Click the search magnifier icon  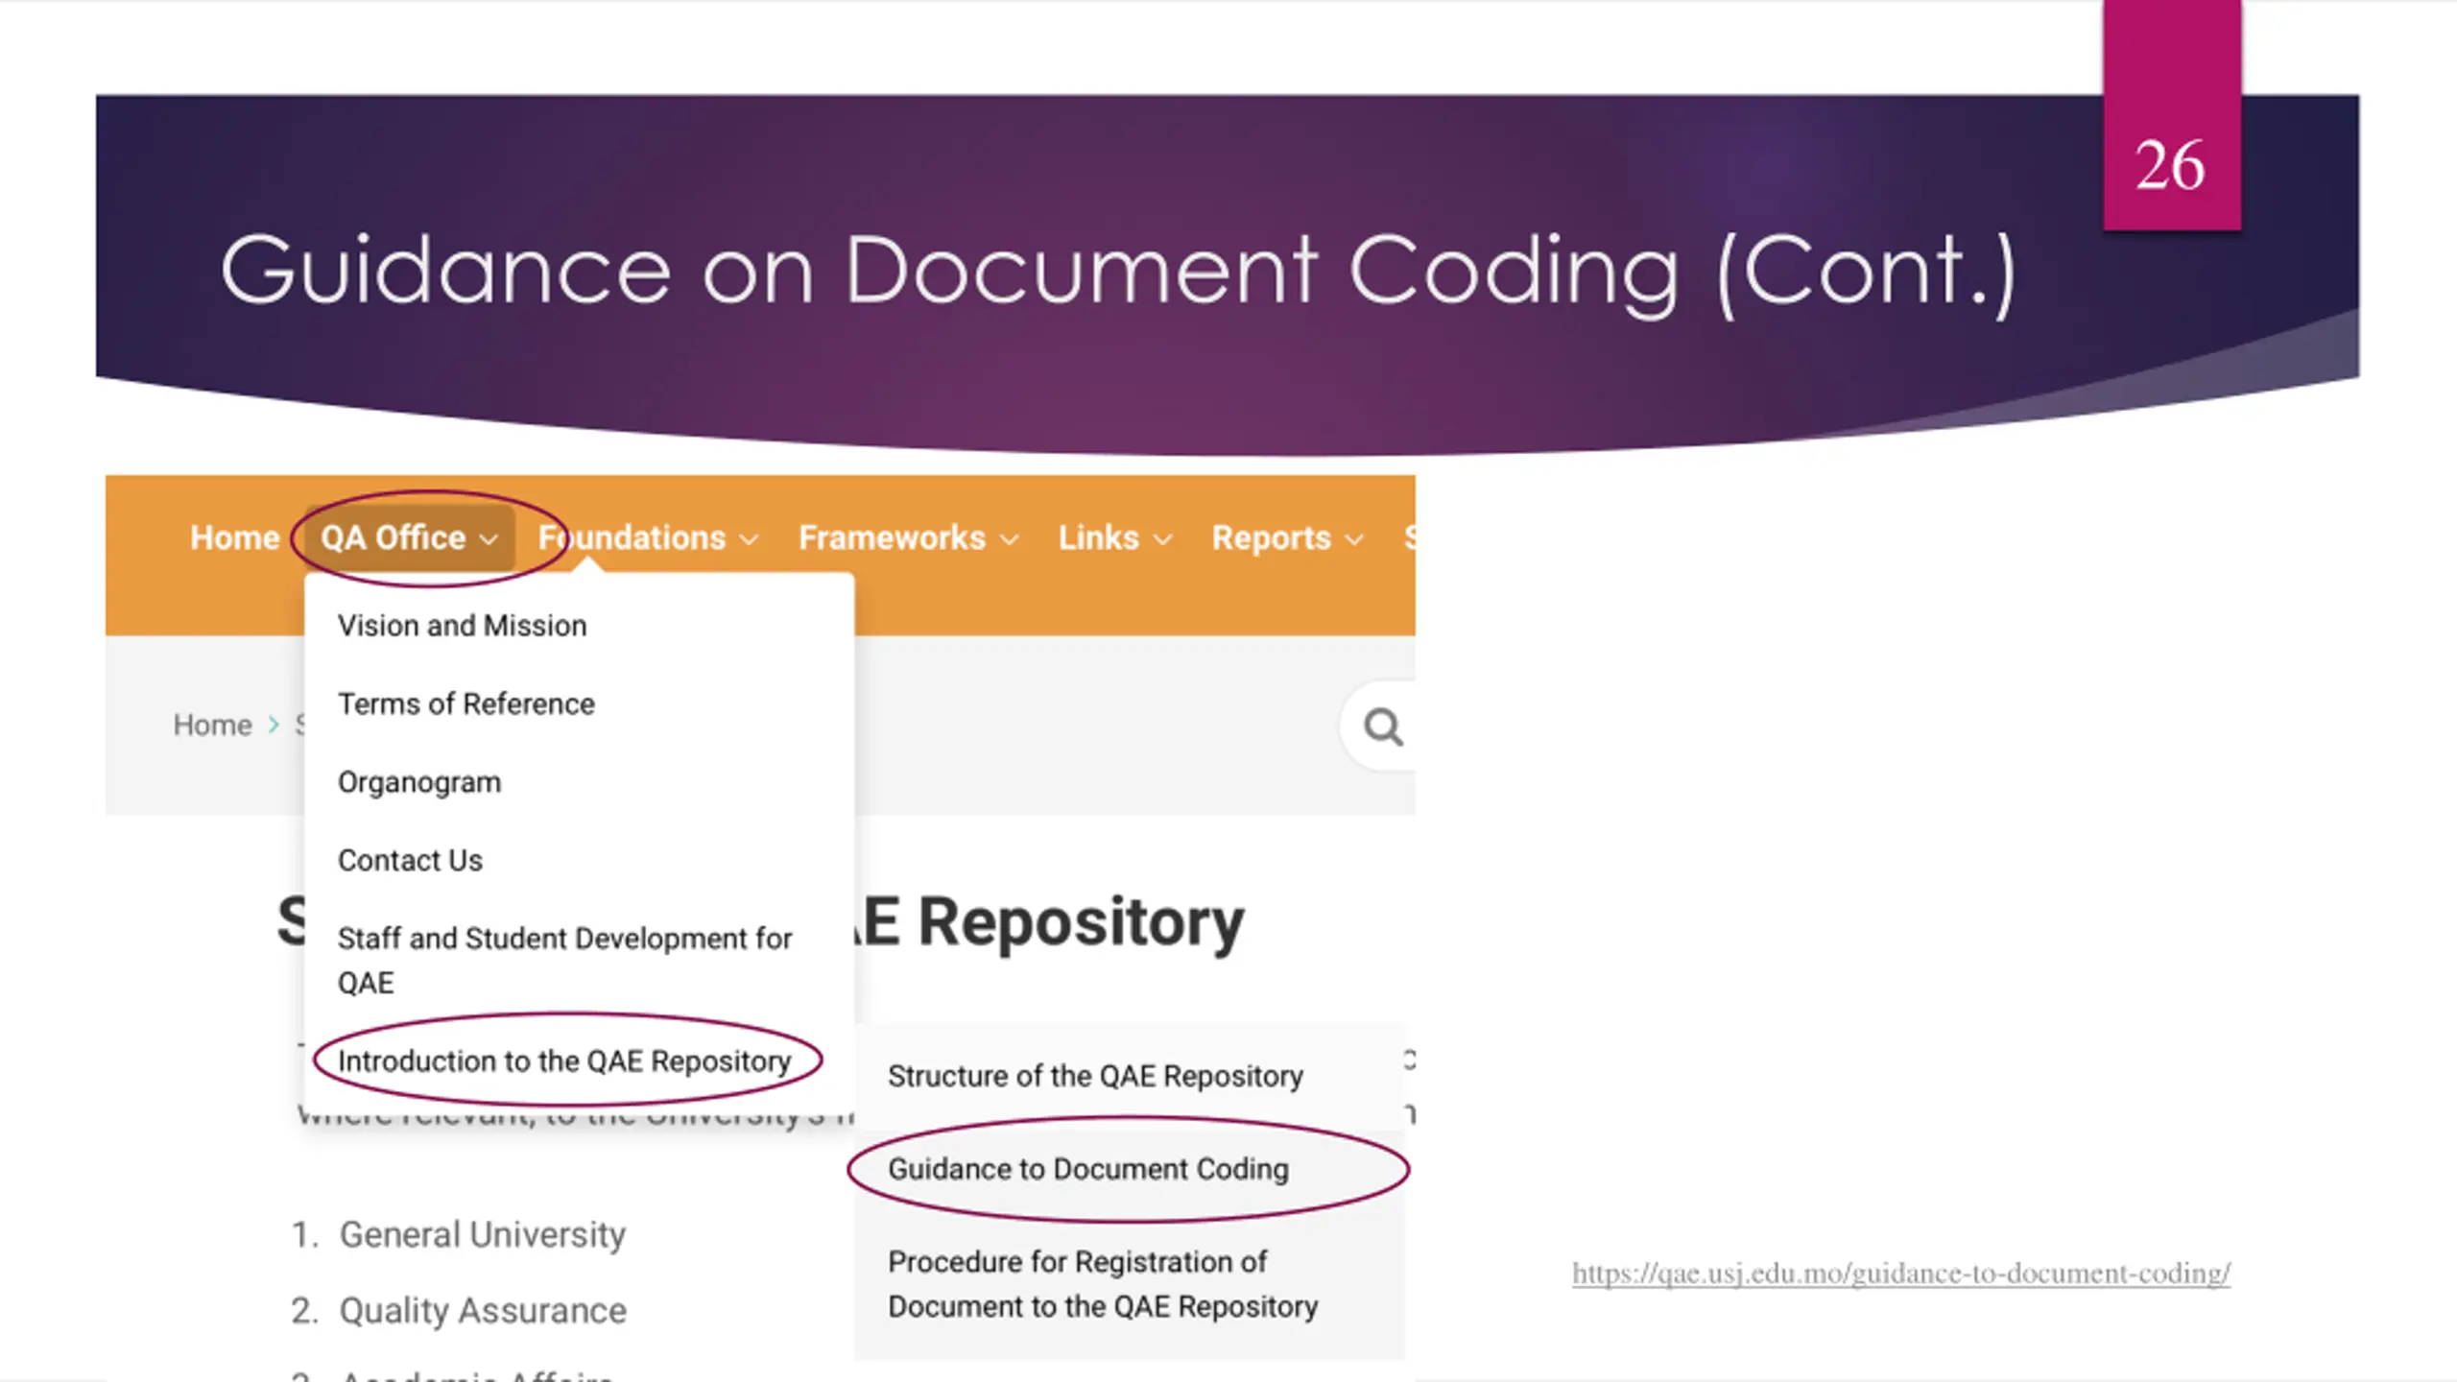click(x=1383, y=727)
